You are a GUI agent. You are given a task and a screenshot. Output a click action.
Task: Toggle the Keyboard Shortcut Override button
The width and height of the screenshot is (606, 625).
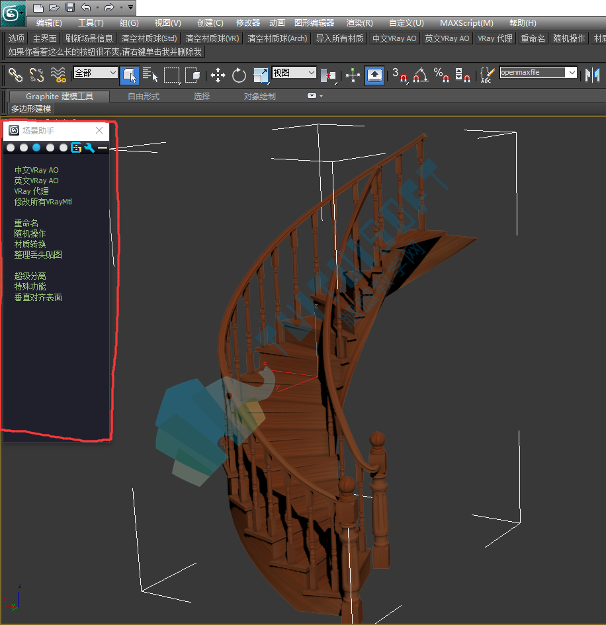point(374,75)
